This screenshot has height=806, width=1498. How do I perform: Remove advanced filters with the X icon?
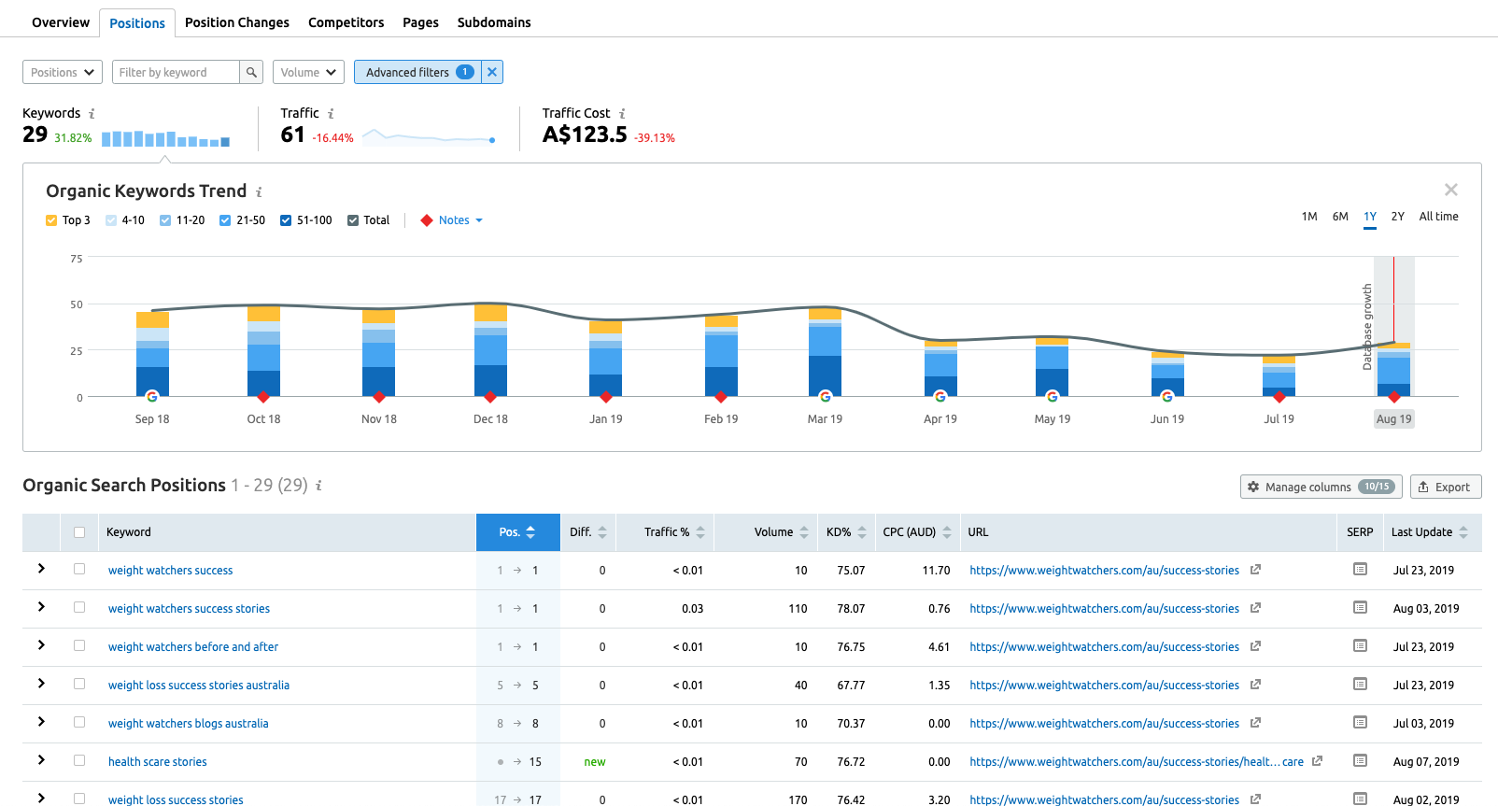coord(492,72)
